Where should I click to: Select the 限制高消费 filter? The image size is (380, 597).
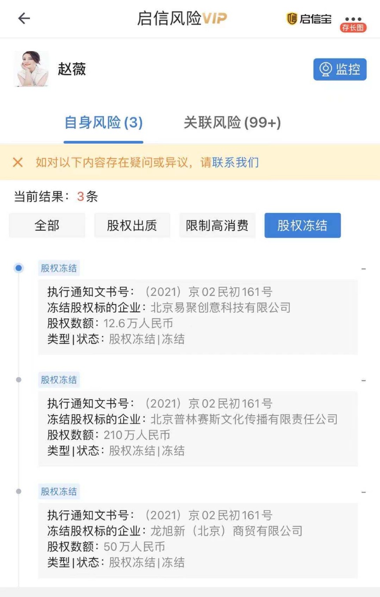[217, 225]
